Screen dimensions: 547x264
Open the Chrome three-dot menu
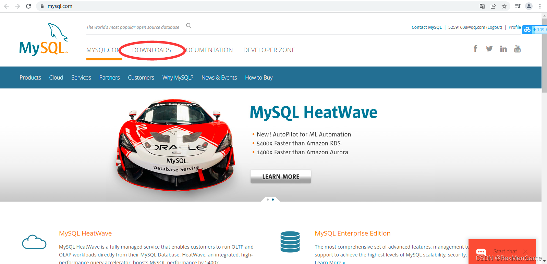[540, 6]
